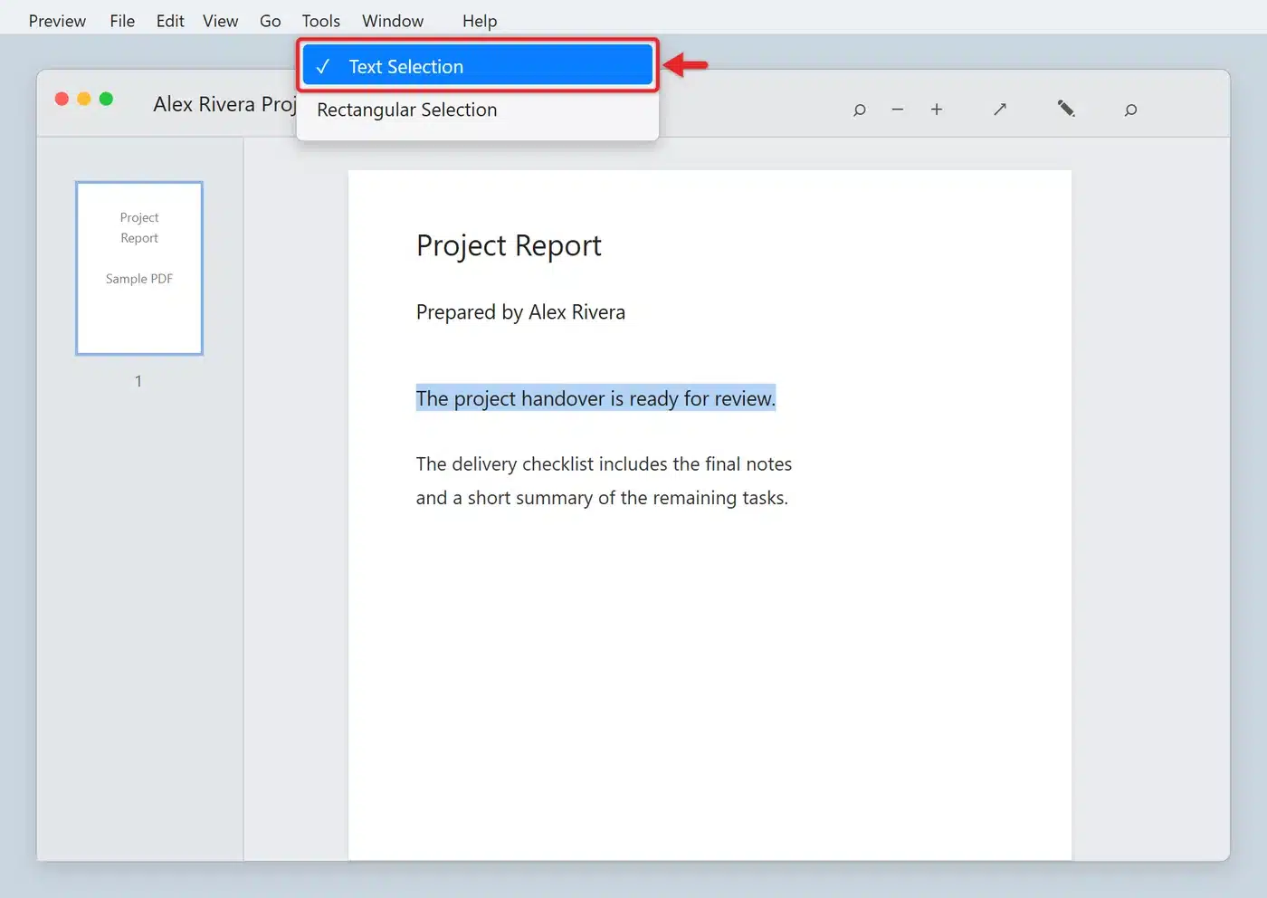The height and width of the screenshot is (898, 1267).
Task: Click the "Prepared by Alex Rivera" line
Action: point(520,312)
